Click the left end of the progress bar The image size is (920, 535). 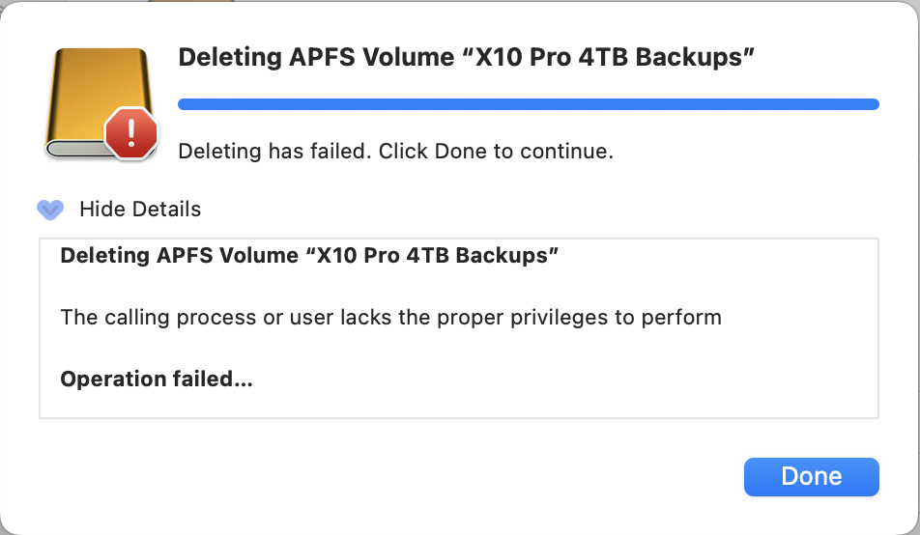pyautogui.click(x=186, y=104)
